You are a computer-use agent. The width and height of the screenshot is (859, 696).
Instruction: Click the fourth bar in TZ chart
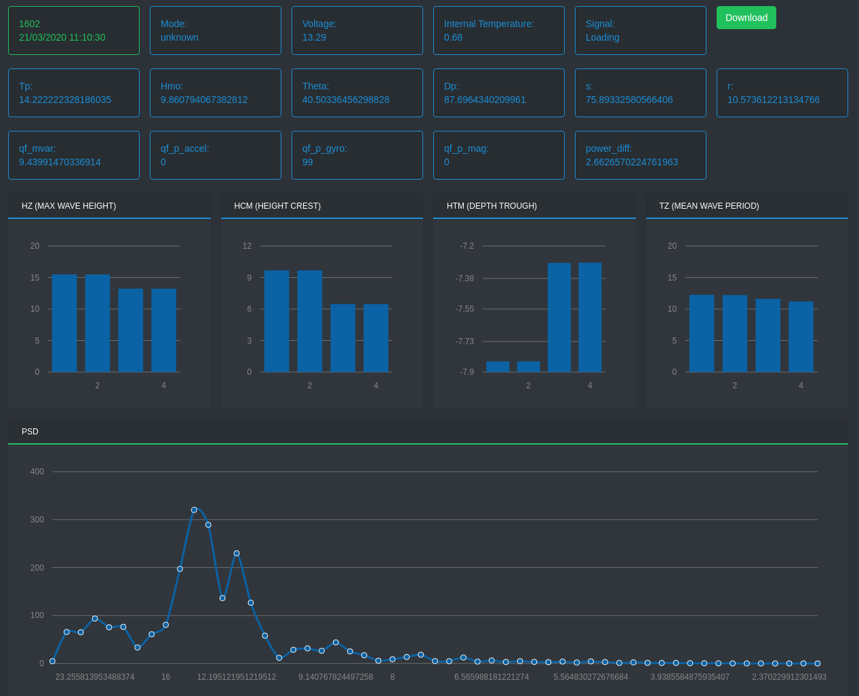coord(801,337)
